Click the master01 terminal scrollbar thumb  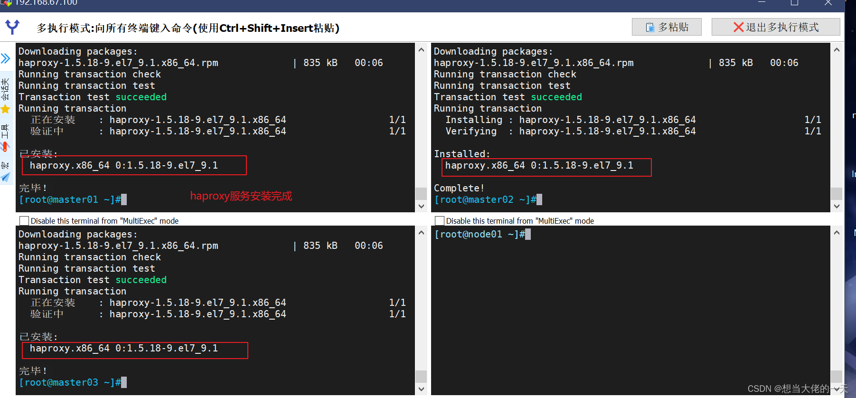click(421, 193)
